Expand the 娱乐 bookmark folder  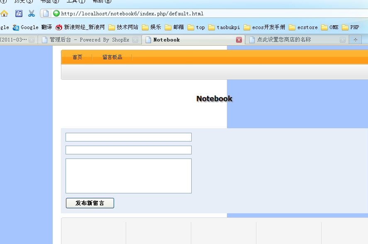[x=151, y=27]
